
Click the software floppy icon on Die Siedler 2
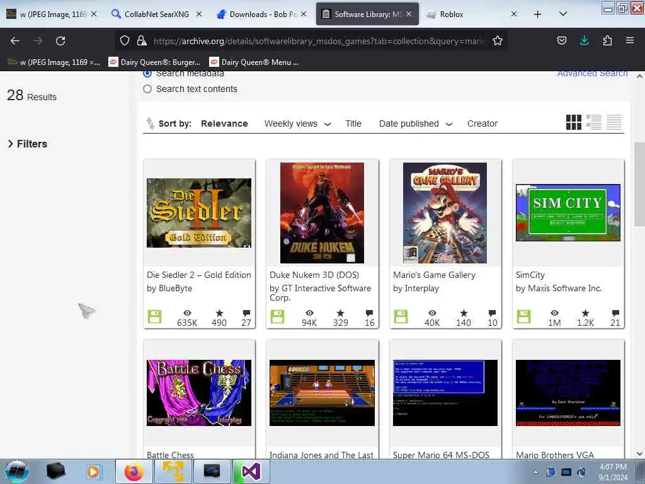[x=155, y=317]
